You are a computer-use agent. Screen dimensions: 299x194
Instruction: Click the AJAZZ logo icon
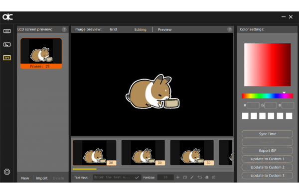pyautogui.click(x=7, y=17)
